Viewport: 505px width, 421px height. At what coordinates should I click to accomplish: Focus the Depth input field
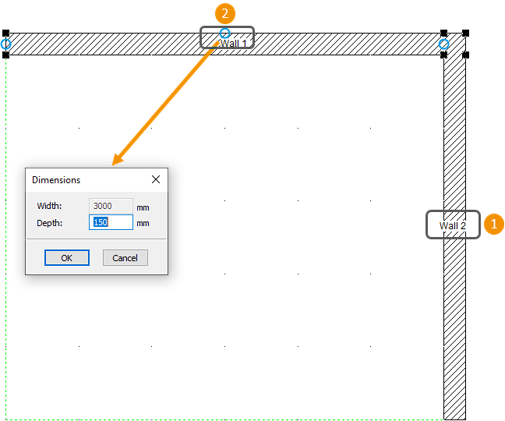110,223
